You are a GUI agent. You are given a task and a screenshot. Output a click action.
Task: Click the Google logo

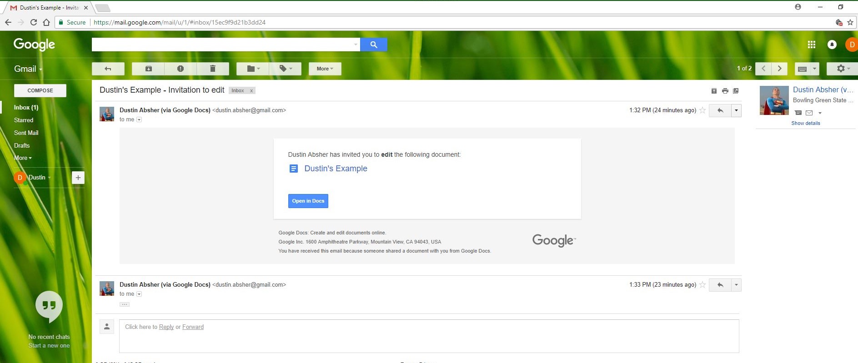pyautogui.click(x=34, y=45)
